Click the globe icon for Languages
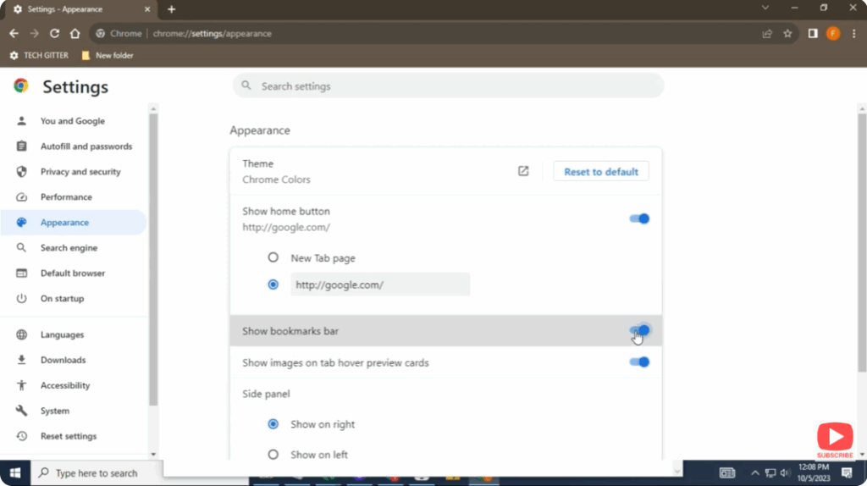Image resolution: width=867 pixels, height=486 pixels. (21, 334)
